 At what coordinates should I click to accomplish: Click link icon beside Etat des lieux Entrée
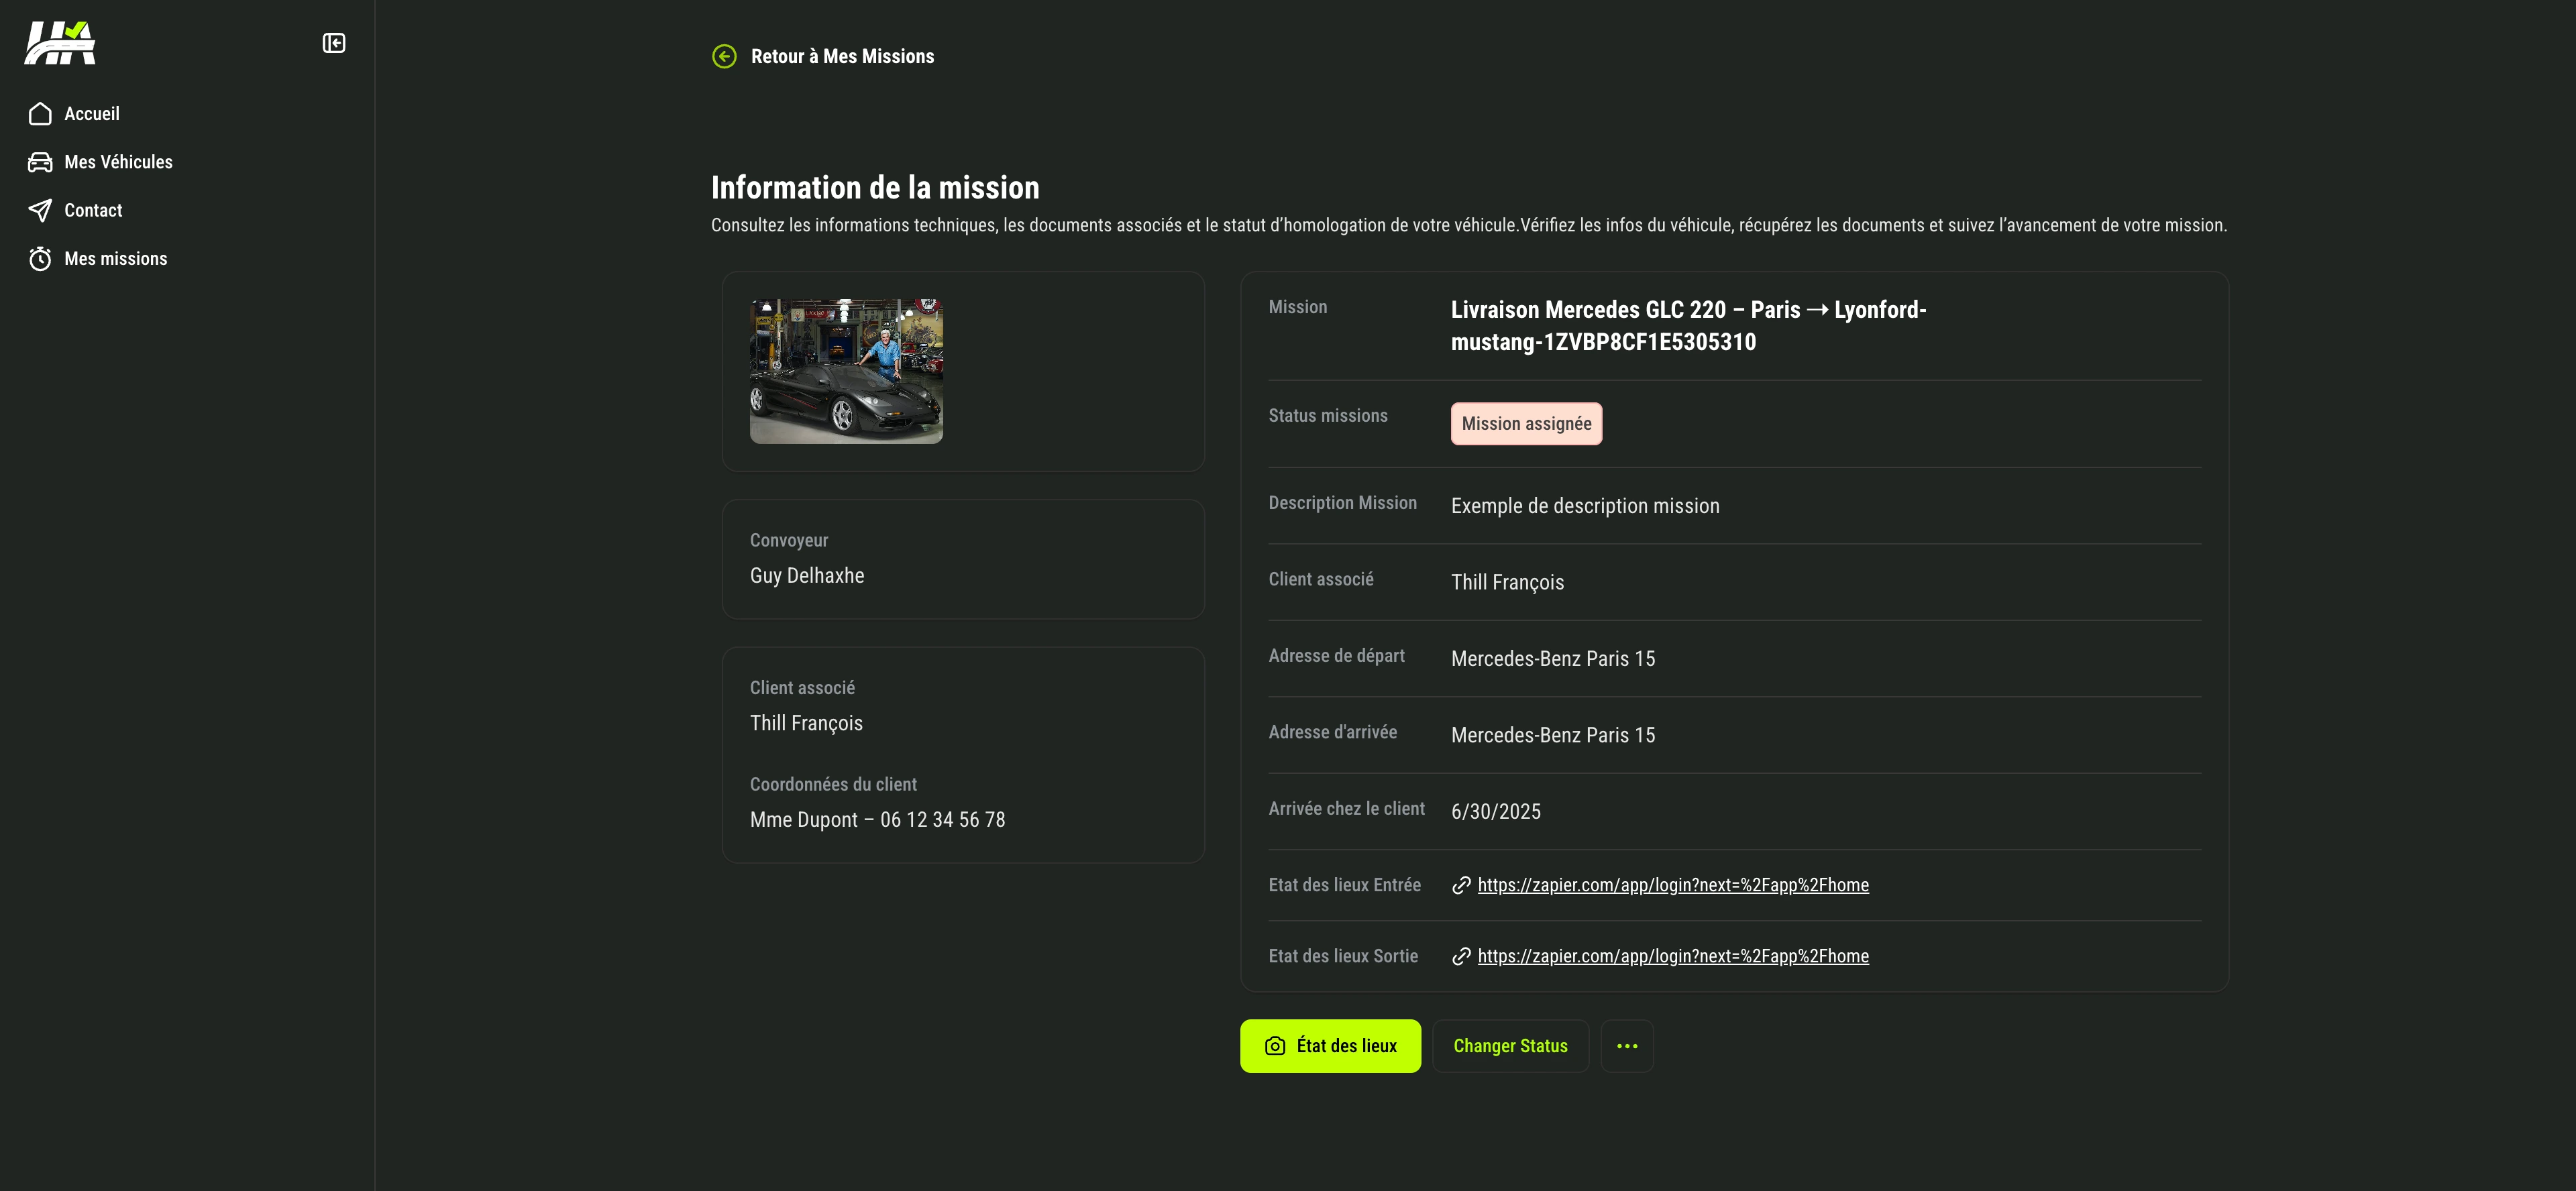[1461, 885]
